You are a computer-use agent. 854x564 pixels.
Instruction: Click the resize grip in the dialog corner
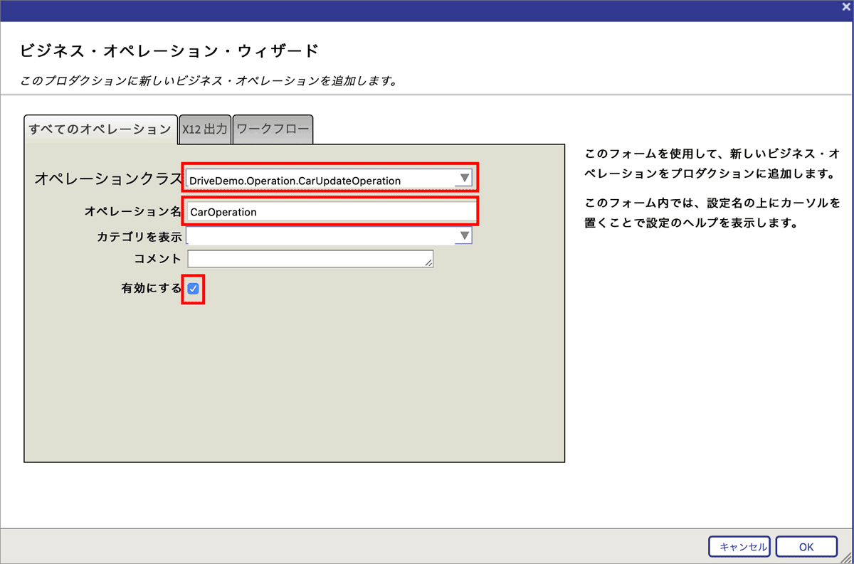pos(847,558)
